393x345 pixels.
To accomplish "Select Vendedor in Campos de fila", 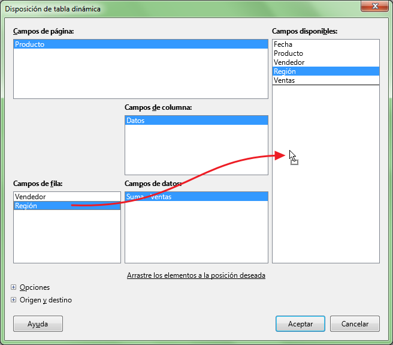I will [30, 197].
